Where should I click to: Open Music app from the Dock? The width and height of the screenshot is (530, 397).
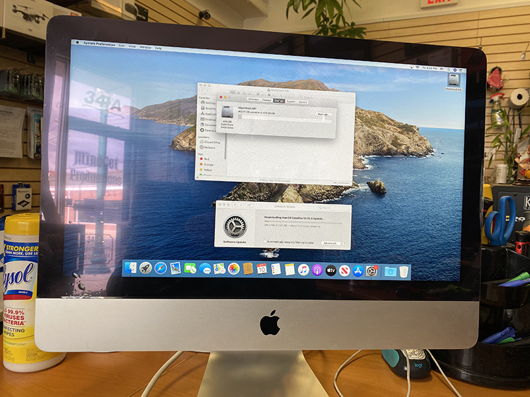(303, 270)
